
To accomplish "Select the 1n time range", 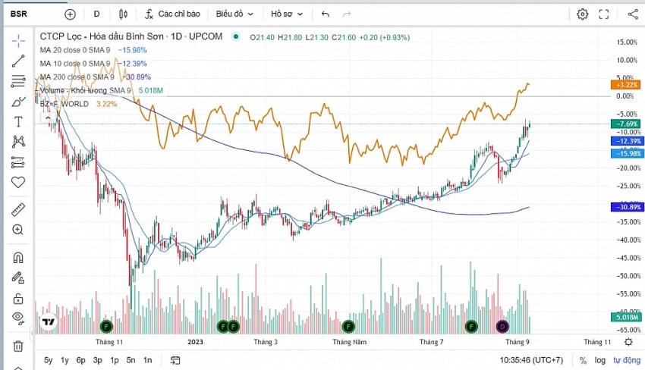I will click(x=148, y=361).
